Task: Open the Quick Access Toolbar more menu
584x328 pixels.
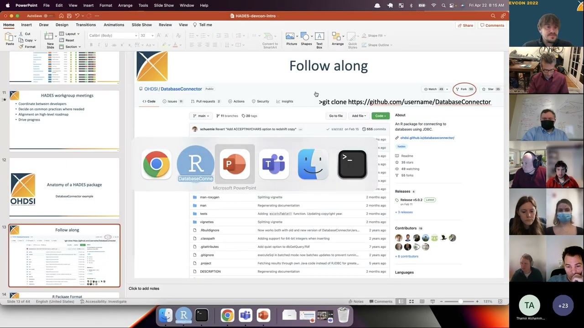Action: [x=97, y=16]
